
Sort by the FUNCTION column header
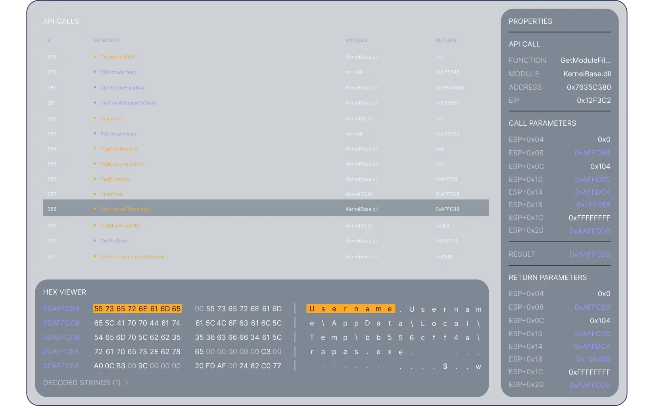click(x=107, y=40)
